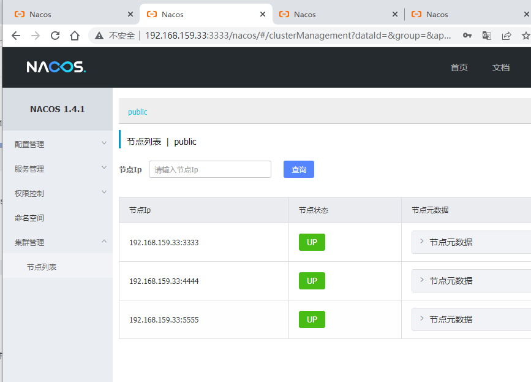Image resolution: width=531 pixels, height=382 pixels.
Task: Select the public namespace link
Action: 137,112
